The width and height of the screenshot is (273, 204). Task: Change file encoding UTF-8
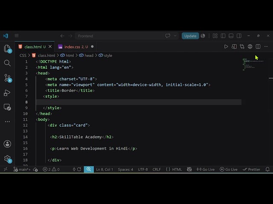pos(143,170)
